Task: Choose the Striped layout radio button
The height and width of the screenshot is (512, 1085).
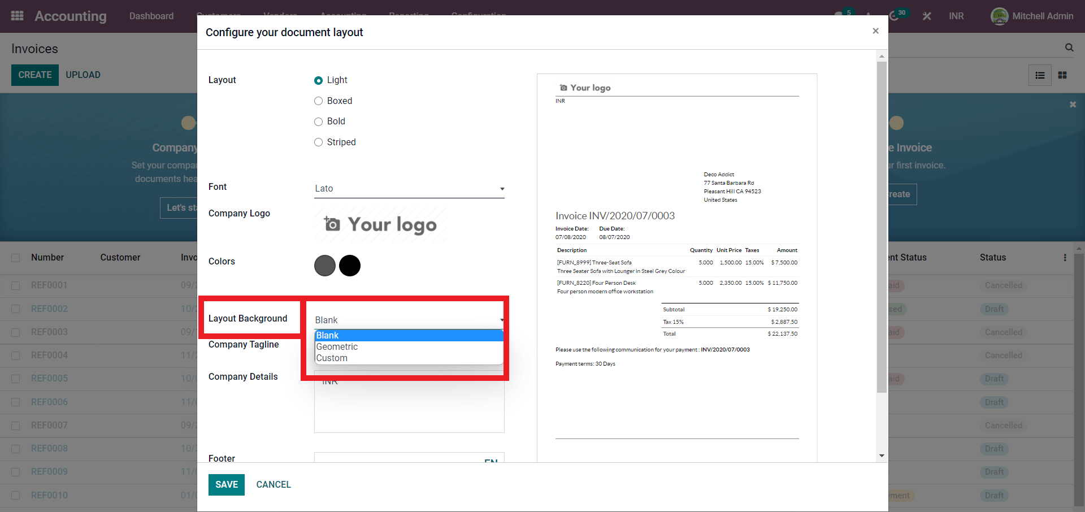Action: tap(319, 142)
